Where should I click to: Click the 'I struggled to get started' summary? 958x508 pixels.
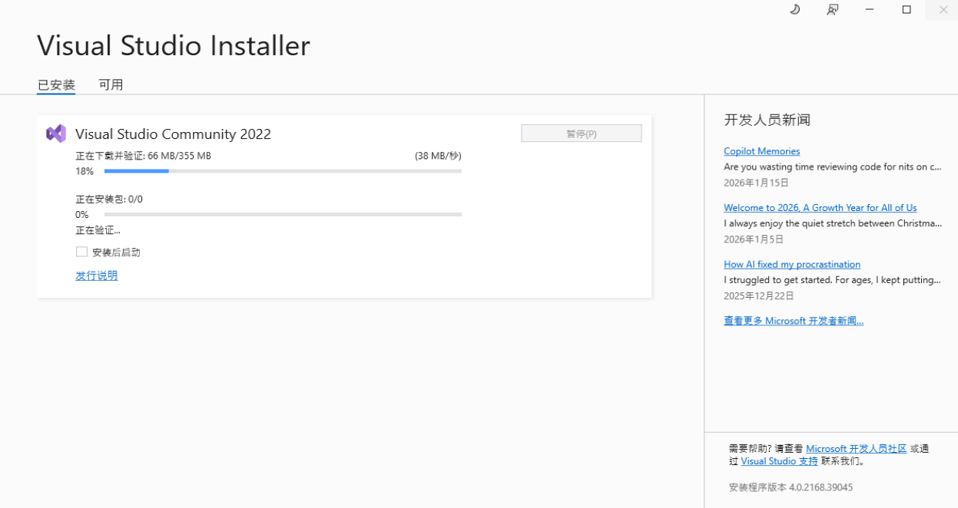point(832,280)
